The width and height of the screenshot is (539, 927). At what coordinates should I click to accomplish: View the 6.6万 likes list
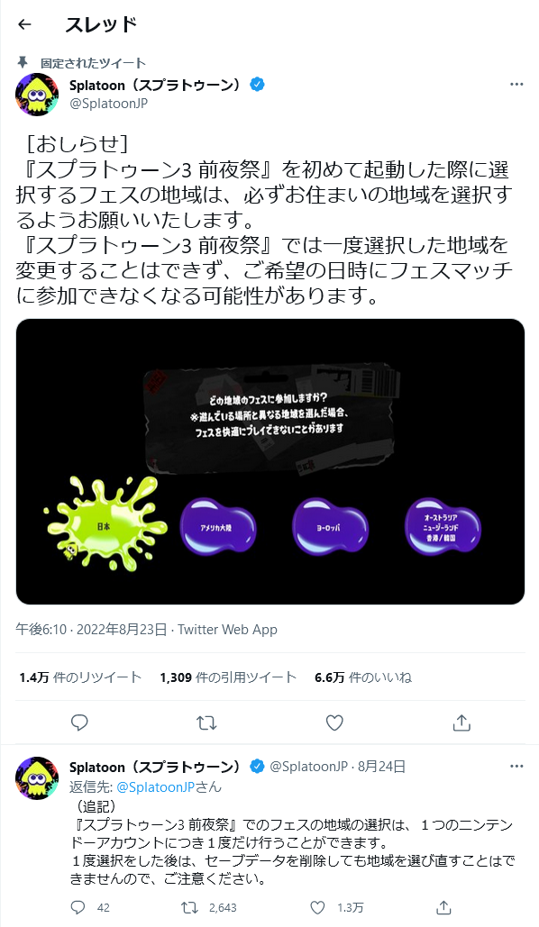click(362, 677)
